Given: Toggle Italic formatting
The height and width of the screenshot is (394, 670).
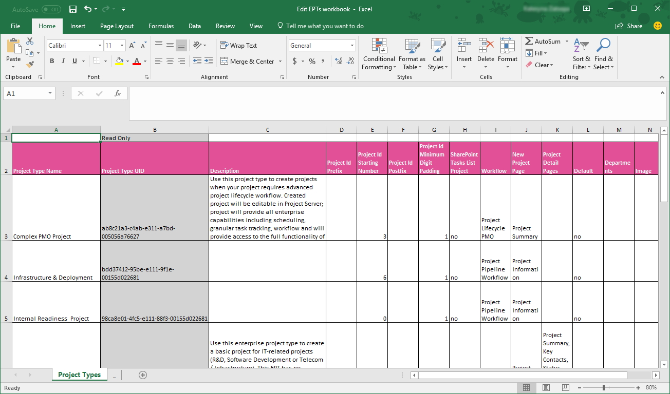Looking at the screenshot, I should (x=63, y=61).
